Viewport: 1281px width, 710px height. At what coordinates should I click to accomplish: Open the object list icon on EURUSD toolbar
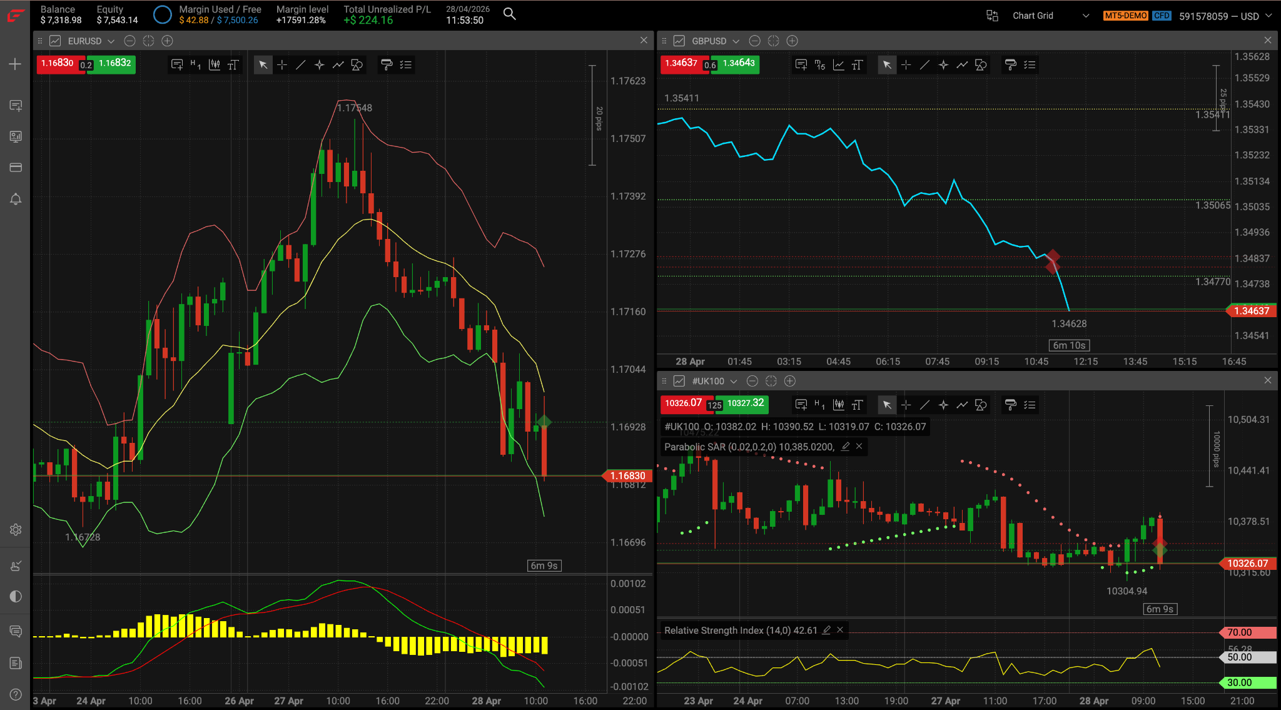click(x=405, y=64)
